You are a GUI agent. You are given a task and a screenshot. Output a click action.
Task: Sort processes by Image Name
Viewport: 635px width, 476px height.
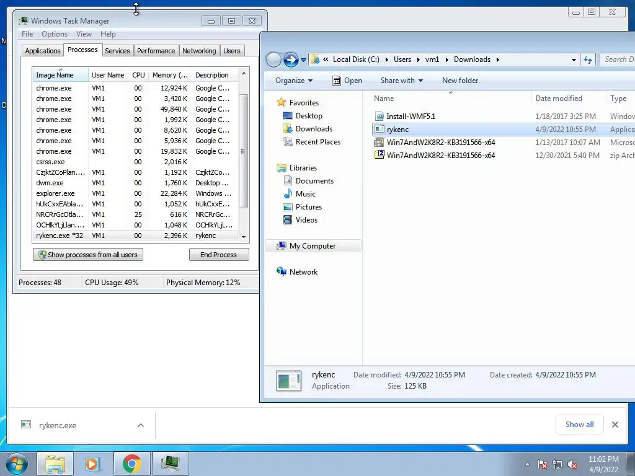pos(60,75)
